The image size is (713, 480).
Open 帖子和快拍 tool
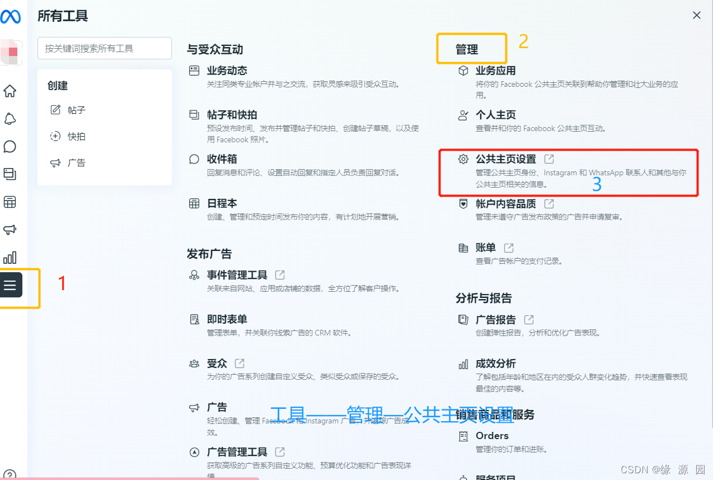232,115
